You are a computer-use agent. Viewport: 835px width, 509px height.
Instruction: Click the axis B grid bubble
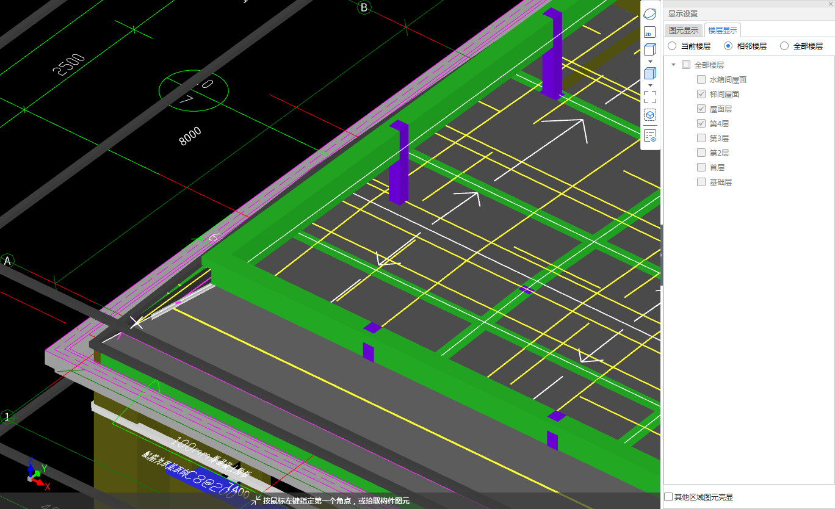[x=364, y=7]
